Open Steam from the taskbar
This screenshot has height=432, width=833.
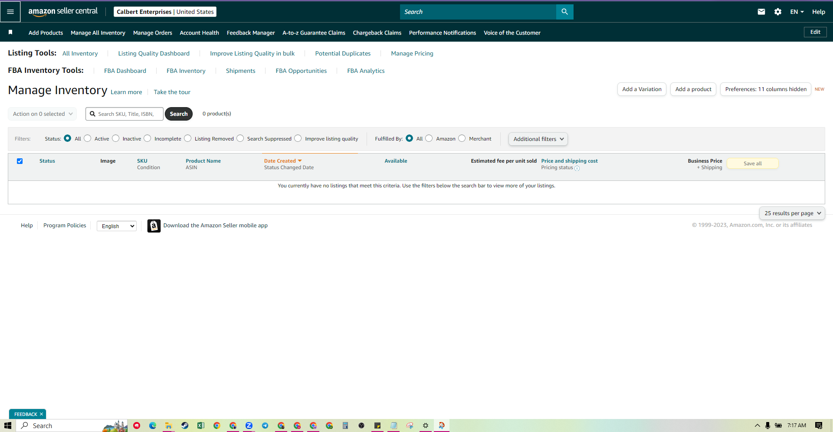(185, 425)
